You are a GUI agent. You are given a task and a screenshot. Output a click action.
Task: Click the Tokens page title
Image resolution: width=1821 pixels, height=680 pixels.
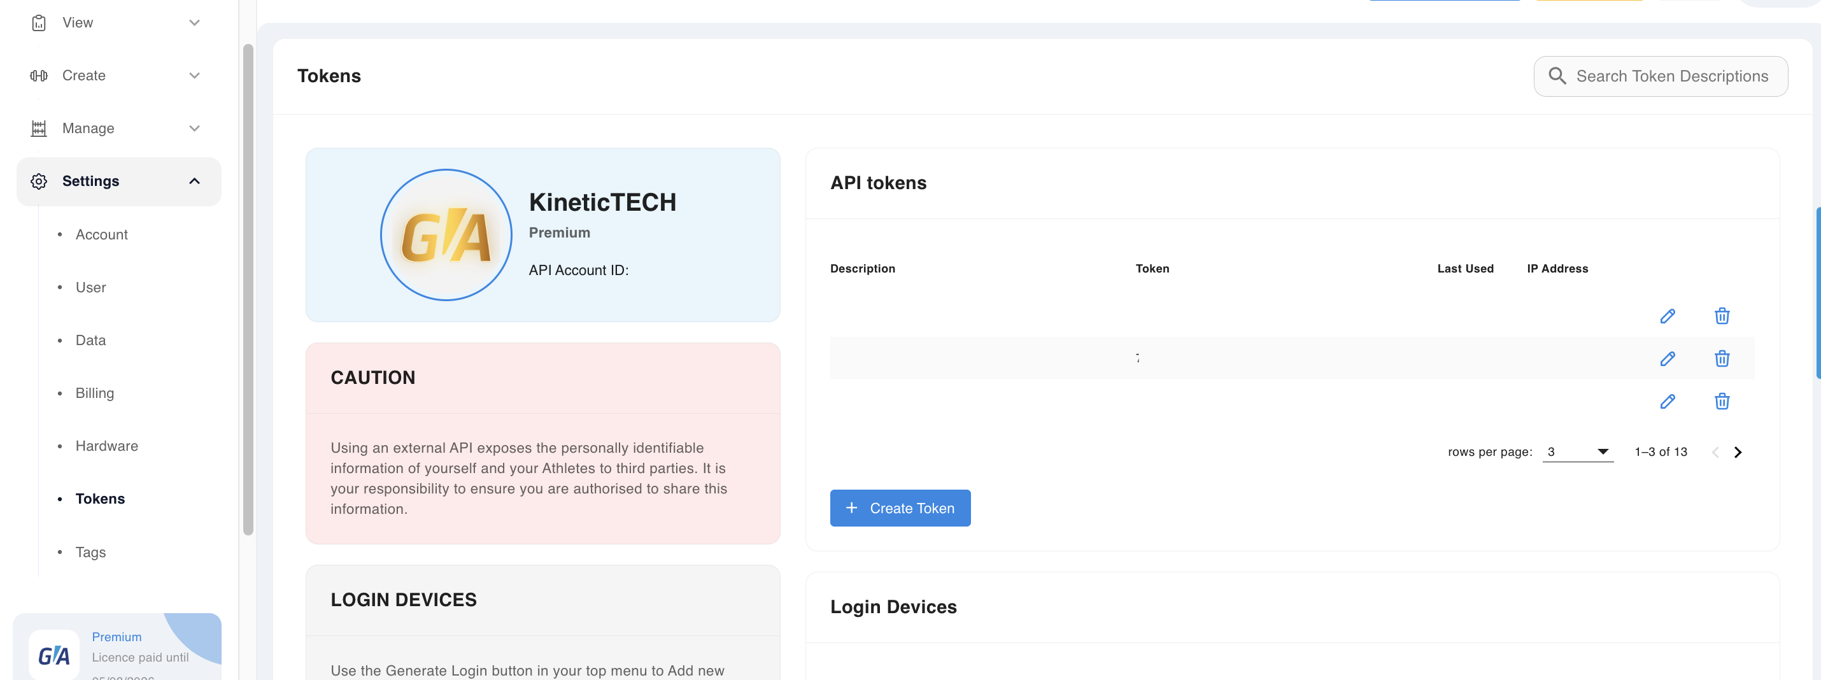[329, 76]
